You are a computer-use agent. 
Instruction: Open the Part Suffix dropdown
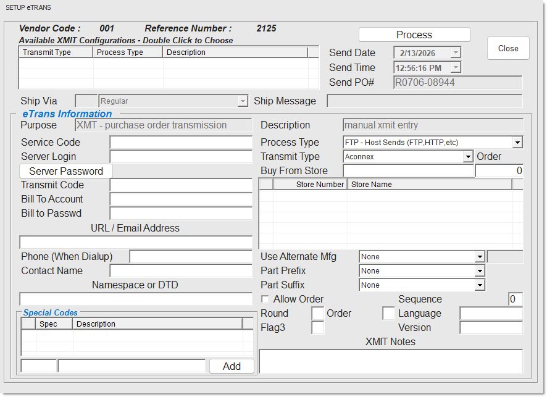pos(480,285)
